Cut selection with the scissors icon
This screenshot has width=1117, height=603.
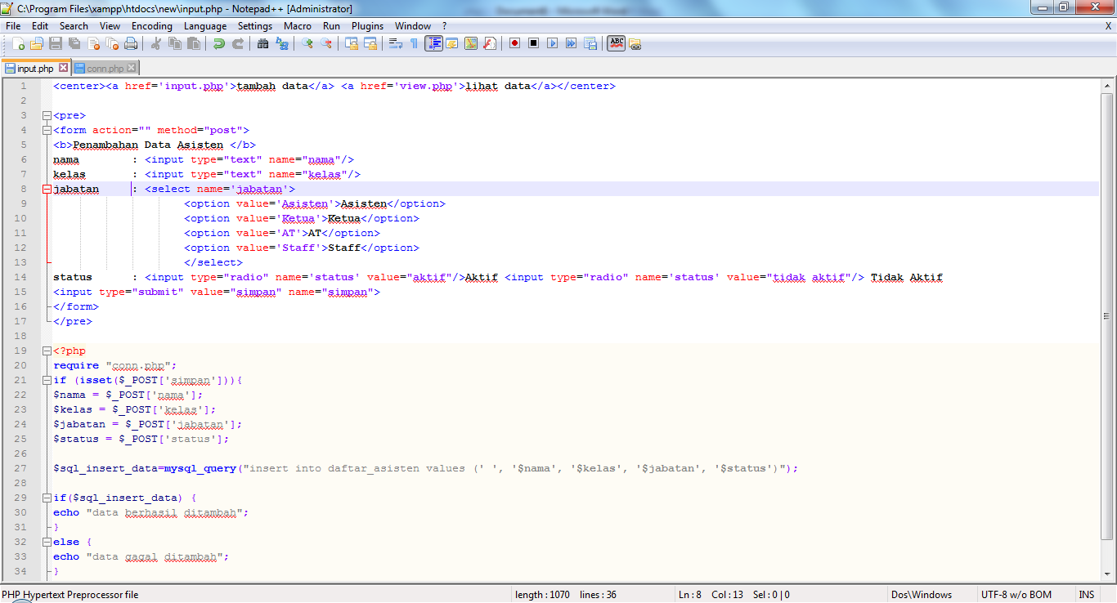155,43
